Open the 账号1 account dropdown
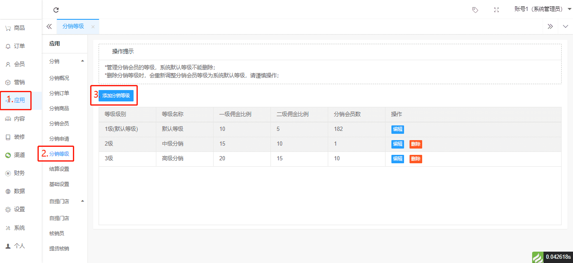Screen dimensions: 573x263 pos(543,9)
